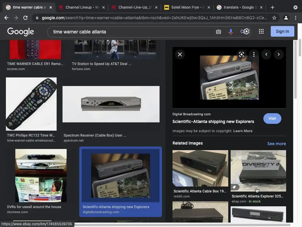The height and width of the screenshot is (227, 302).
Task: Open the DVRs for useall around the house thumbnail
Action: 41,176
